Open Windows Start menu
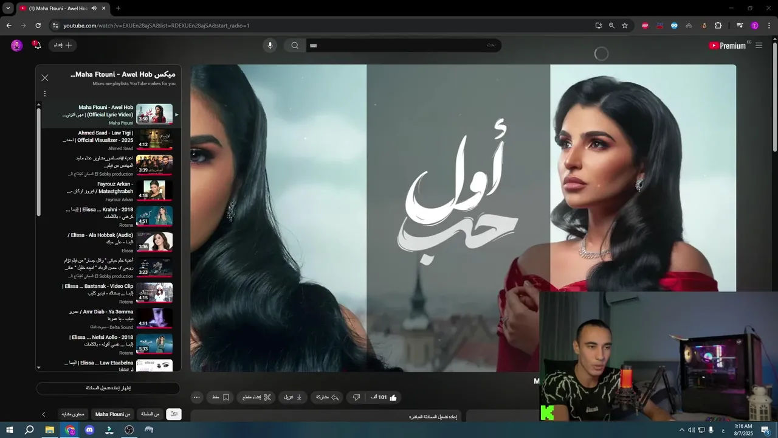778x438 pixels. [x=9, y=430]
